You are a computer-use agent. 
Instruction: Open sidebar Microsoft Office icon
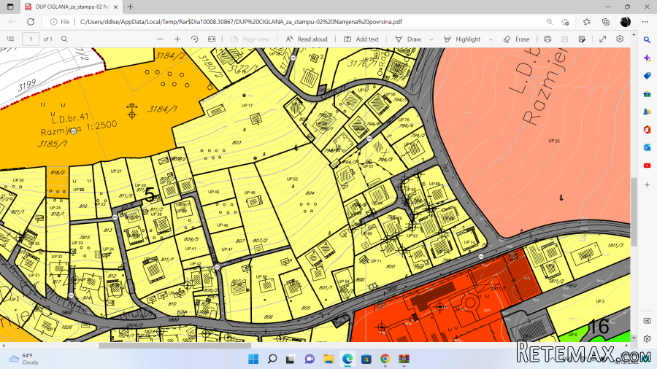[648, 130]
